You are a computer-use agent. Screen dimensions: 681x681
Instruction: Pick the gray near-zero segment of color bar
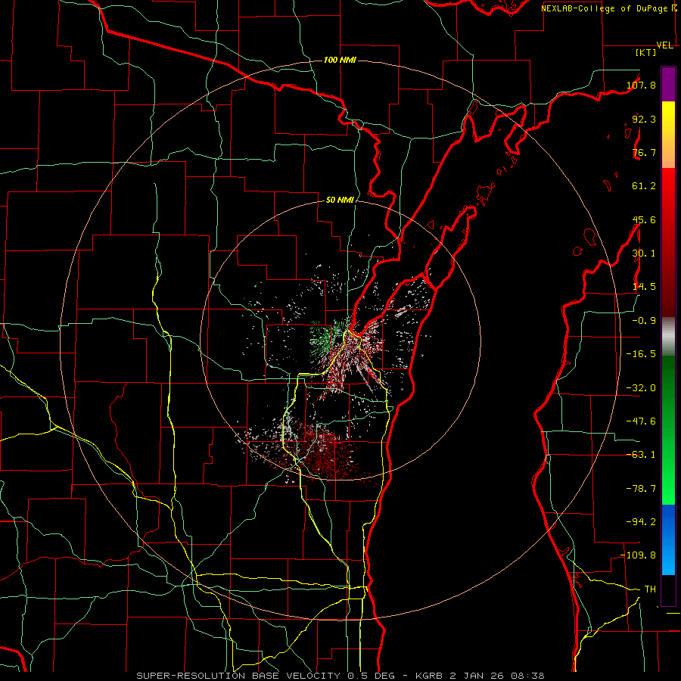pos(668,337)
